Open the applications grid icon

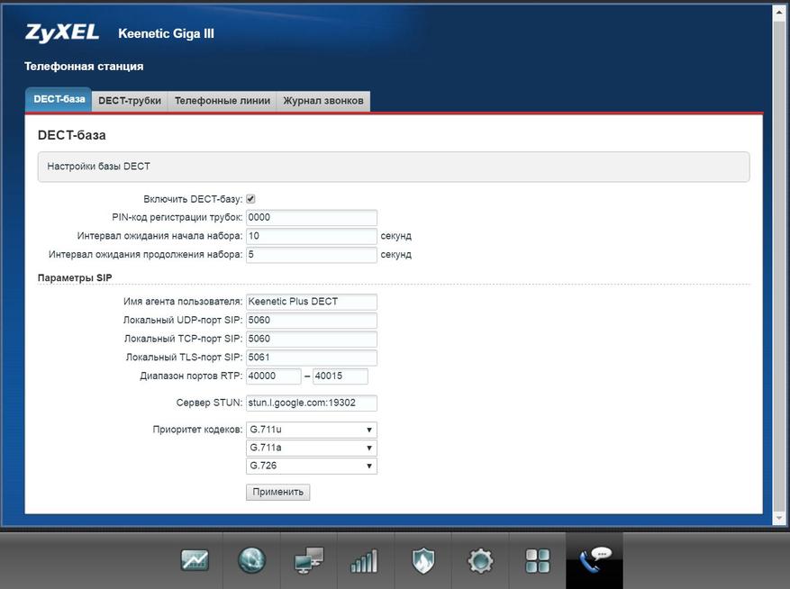tap(537, 561)
